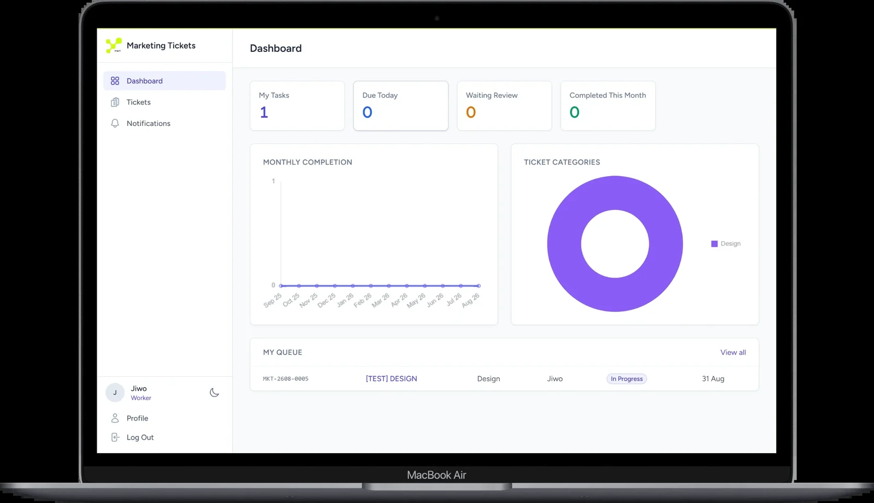This screenshot has width=874, height=503.
Task: Toggle dark mode with the moon icon
Action: click(x=214, y=393)
